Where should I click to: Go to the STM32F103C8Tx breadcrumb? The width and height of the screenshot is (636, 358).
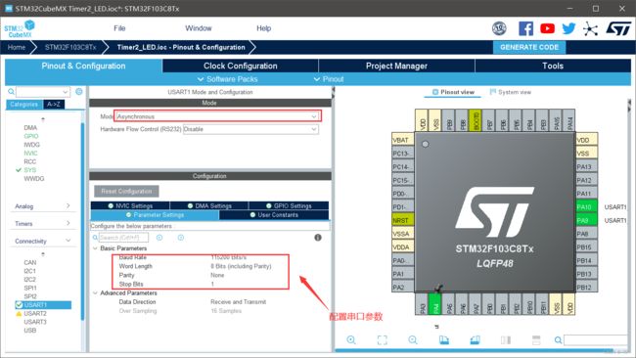coord(70,47)
